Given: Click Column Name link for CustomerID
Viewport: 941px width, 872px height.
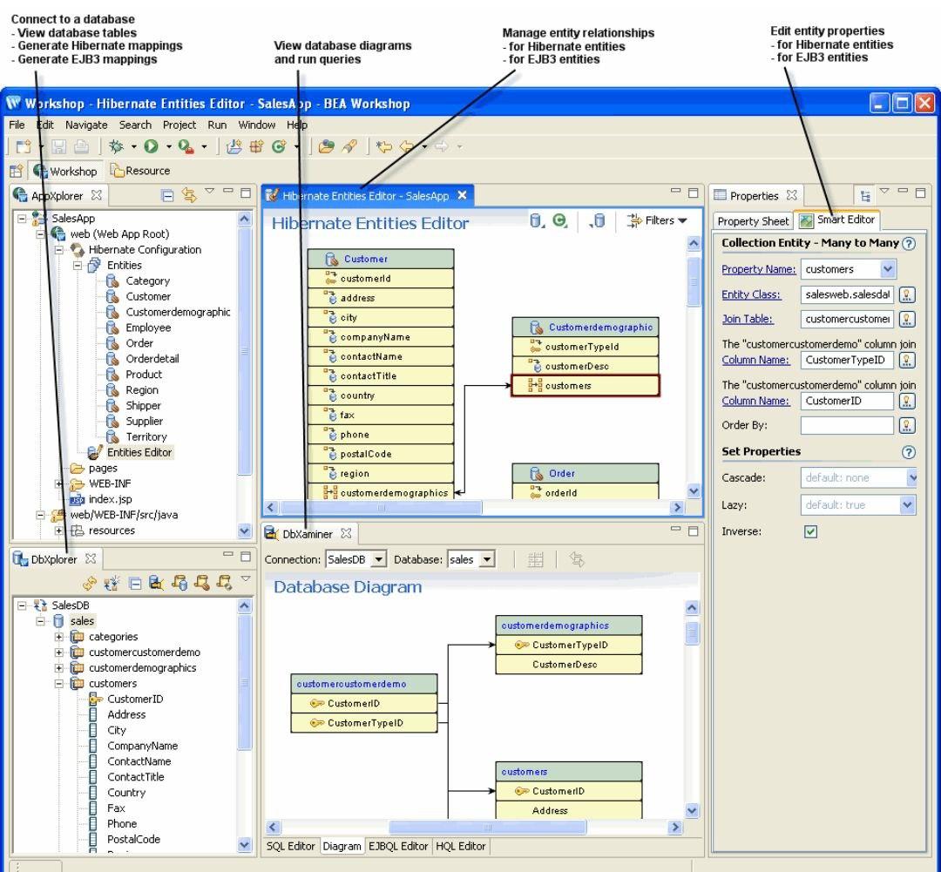Looking at the screenshot, I should (x=755, y=401).
